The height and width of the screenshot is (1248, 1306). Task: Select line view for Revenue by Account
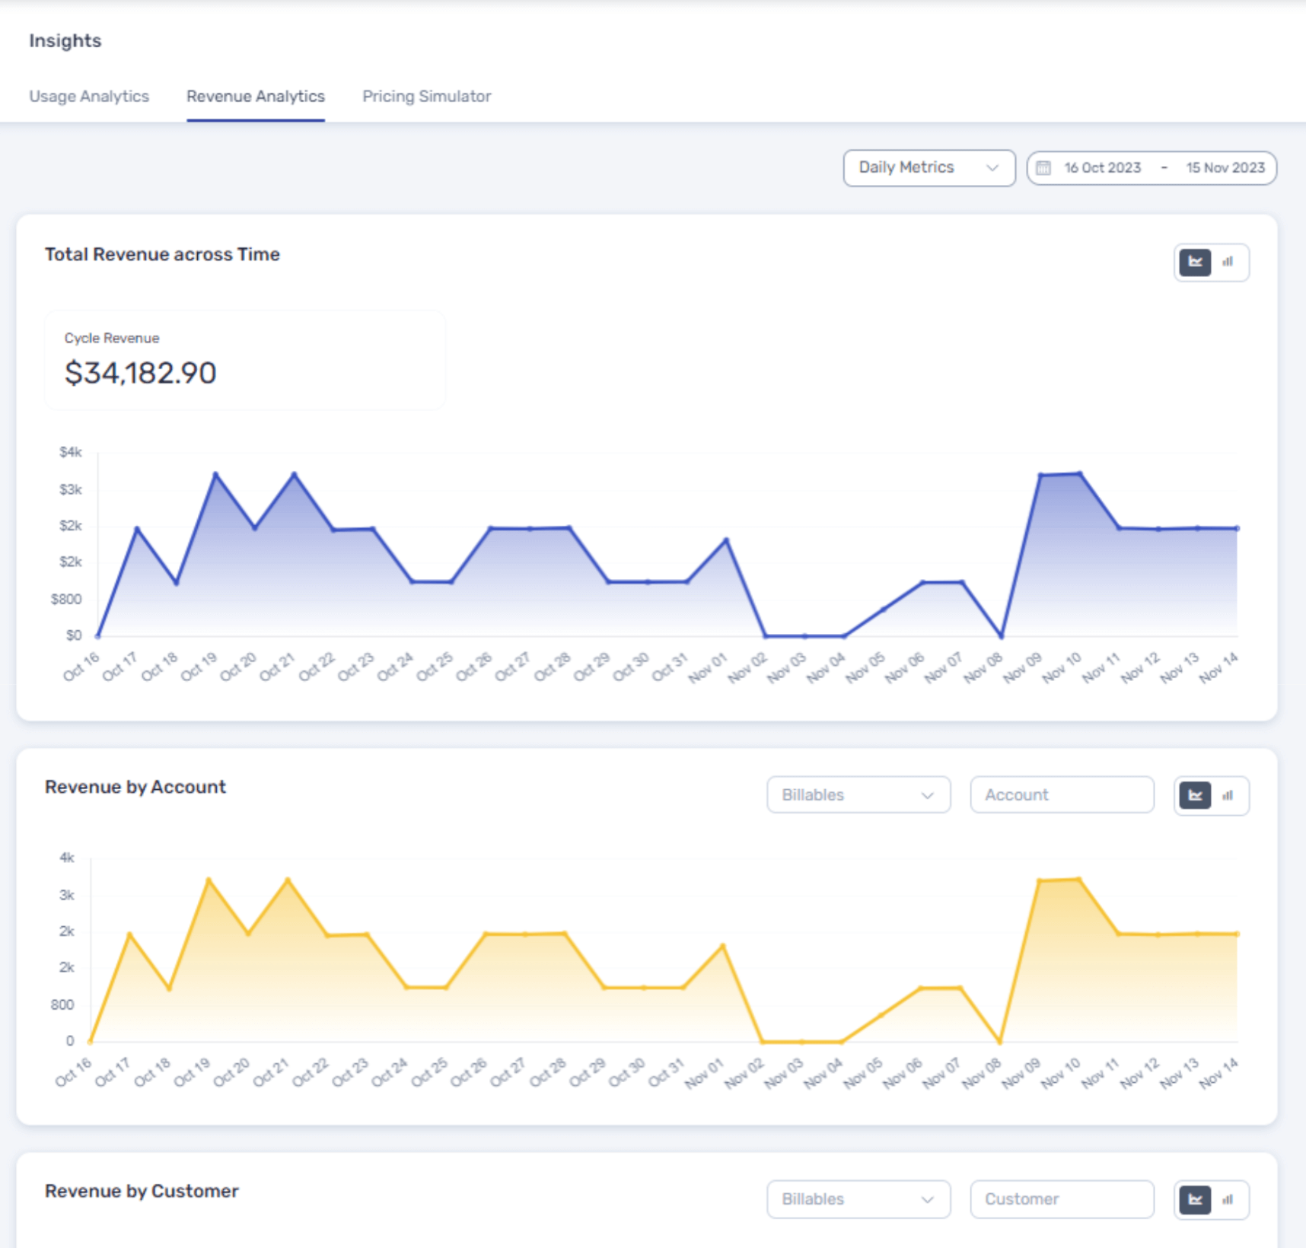pos(1196,795)
